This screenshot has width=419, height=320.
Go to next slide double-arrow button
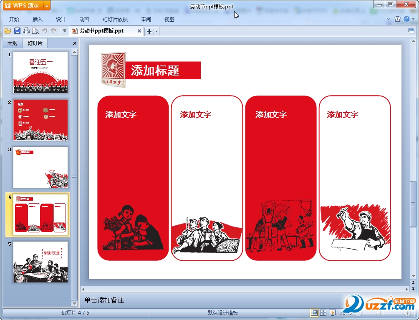pyautogui.click(x=414, y=289)
